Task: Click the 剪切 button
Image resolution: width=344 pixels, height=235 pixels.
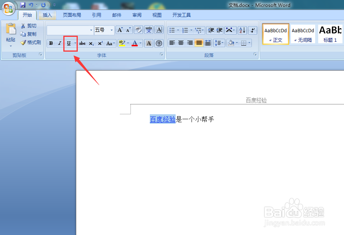Action: (x=29, y=26)
